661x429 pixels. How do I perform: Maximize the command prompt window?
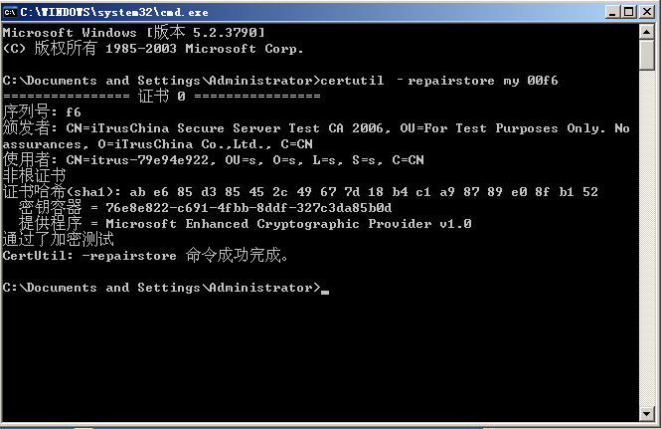(x=629, y=12)
